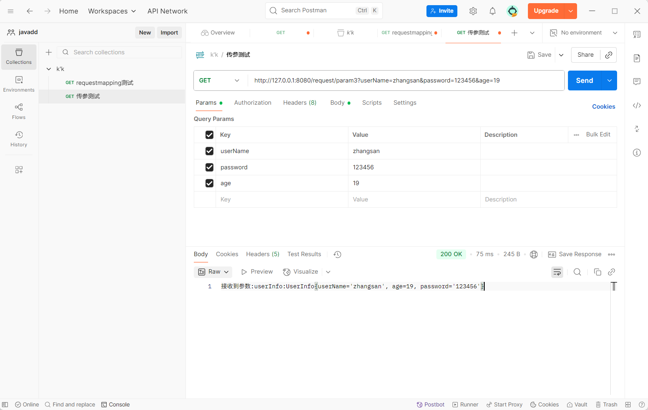648x410 pixels.
Task: Uncheck the userName parameter
Action: 209,151
